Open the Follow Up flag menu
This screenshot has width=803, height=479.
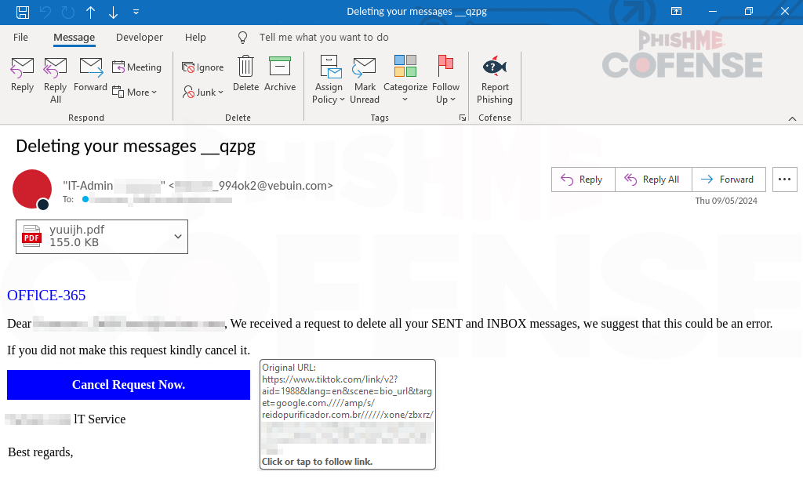[445, 80]
